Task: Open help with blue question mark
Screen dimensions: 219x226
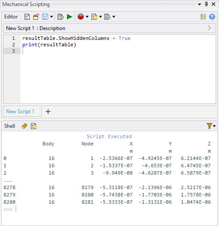Action: pyautogui.click(x=212, y=17)
